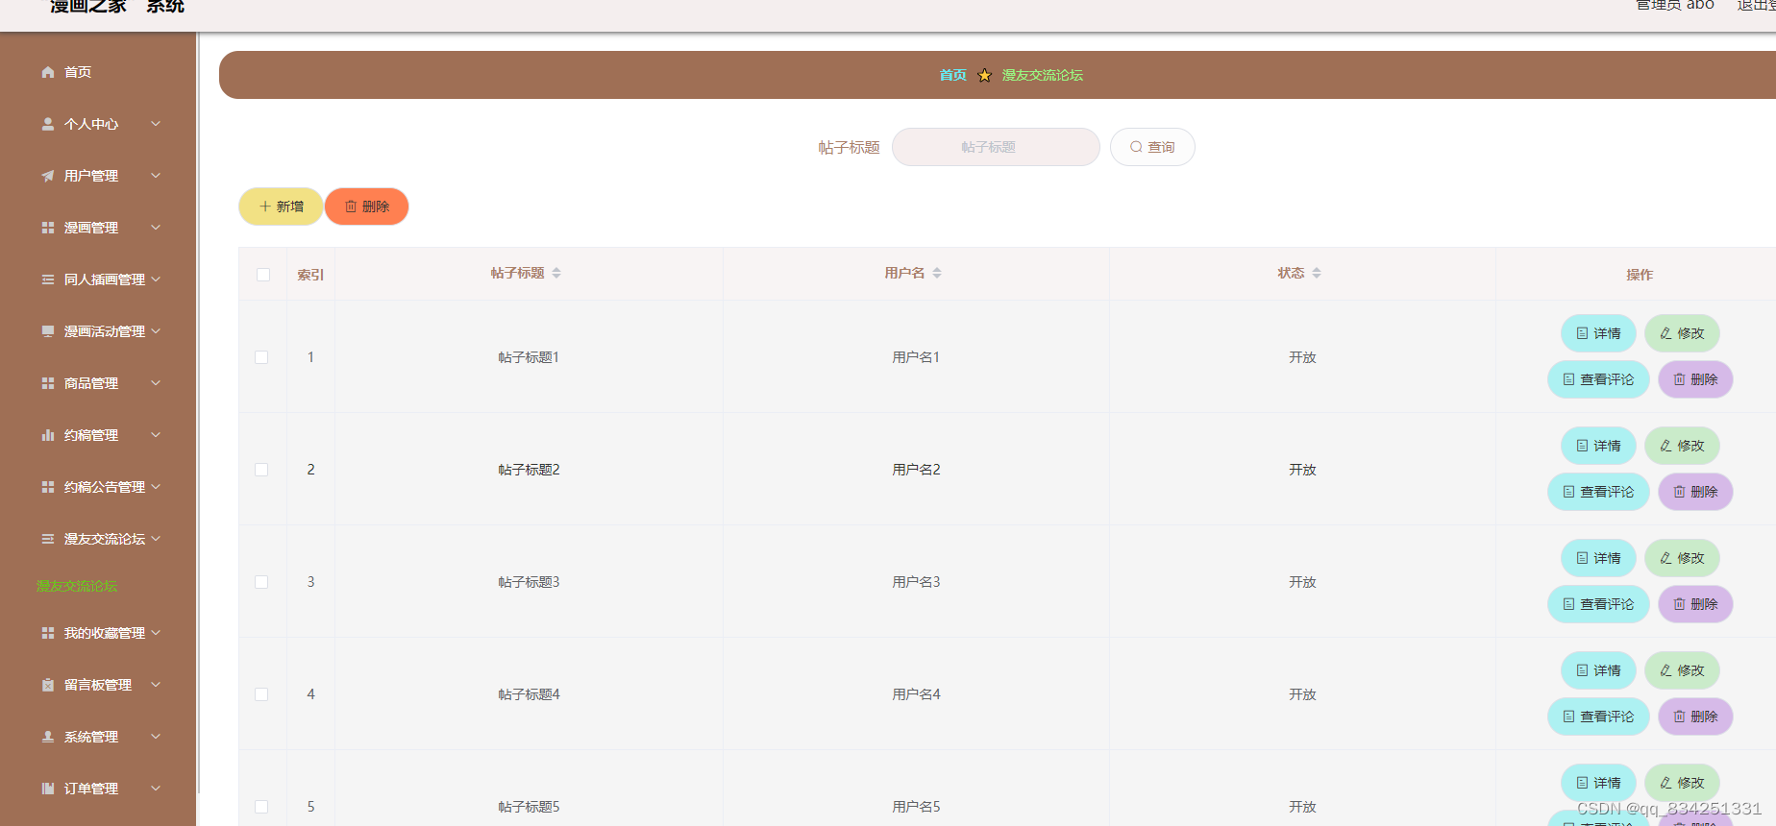The width and height of the screenshot is (1776, 826).
Task: Click the yellow 新增 button
Action: point(281,206)
